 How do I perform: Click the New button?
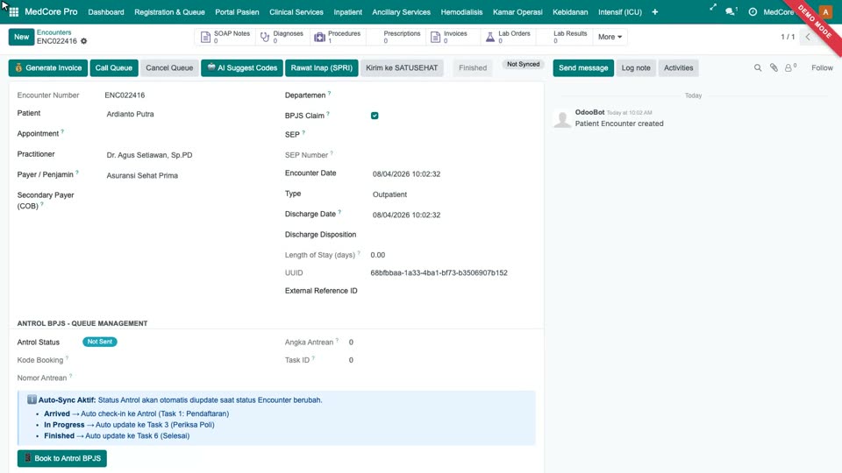21,37
